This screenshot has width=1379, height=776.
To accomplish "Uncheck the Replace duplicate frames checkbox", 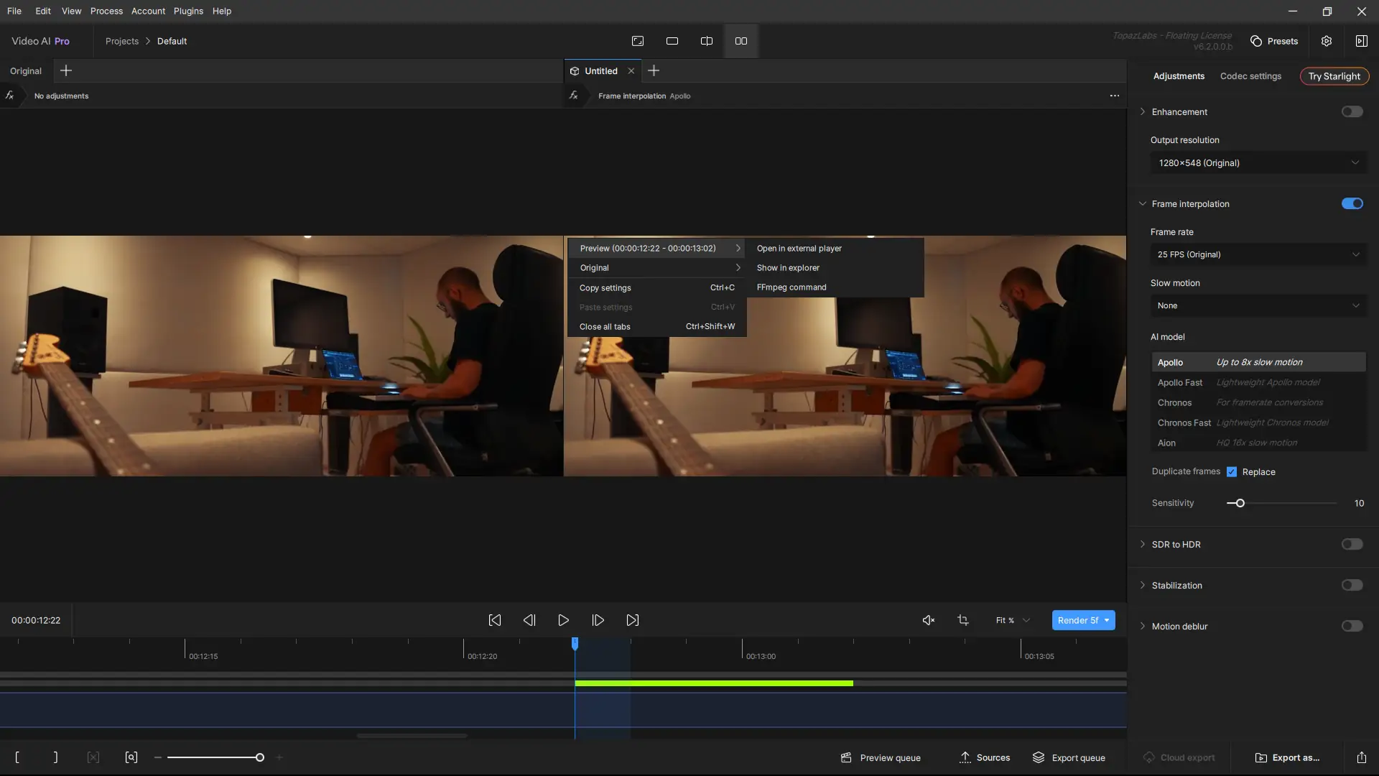I will click(1232, 472).
